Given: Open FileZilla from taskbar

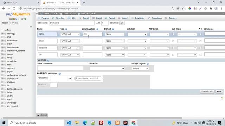Looking at the screenshot, I should 101,123.
